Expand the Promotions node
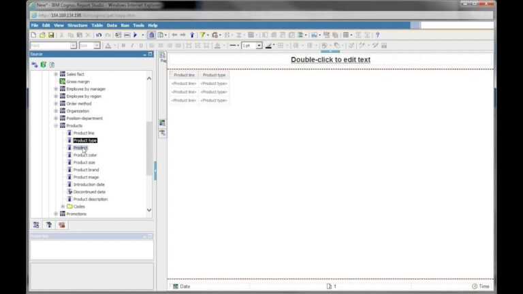The height and width of the screenshot is (294, 523). click(x=56, y=214)
